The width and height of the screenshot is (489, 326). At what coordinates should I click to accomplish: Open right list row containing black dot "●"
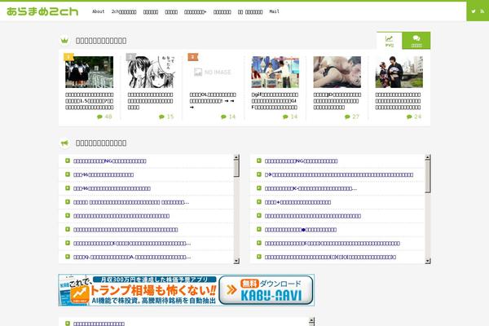tap(337, 230)
